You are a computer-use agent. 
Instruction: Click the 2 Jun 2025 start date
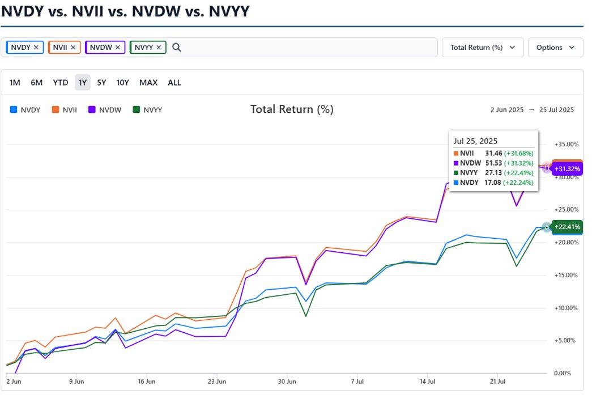507,110
